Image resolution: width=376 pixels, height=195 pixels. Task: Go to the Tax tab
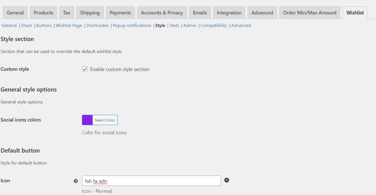66,12
